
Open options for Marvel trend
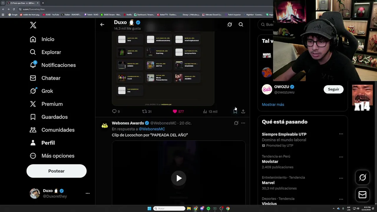tap(341, 178)
